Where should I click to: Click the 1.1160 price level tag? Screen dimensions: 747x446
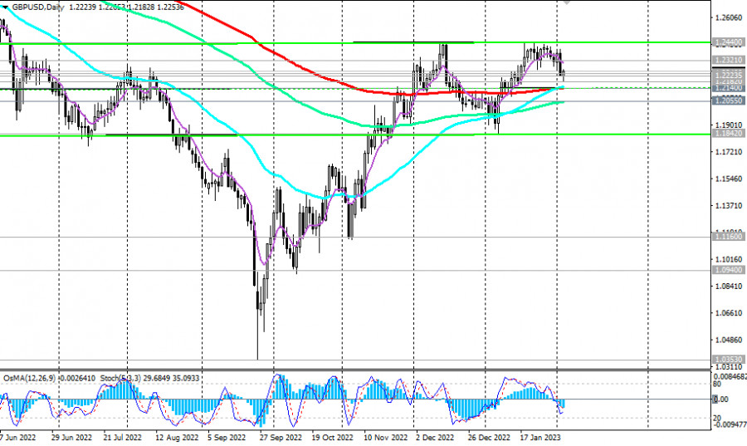tap(727, 237)
